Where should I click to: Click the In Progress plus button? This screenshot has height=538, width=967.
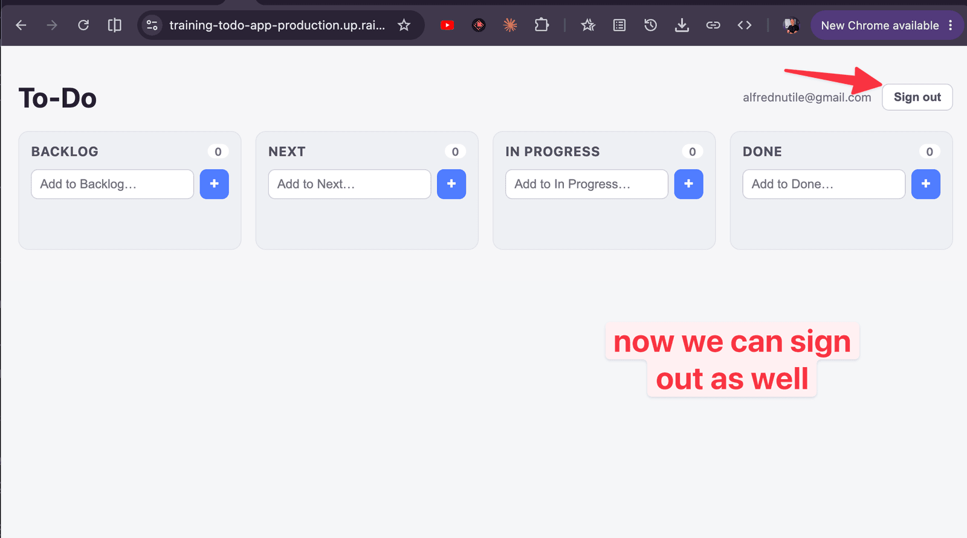click(x=688, y=184)
